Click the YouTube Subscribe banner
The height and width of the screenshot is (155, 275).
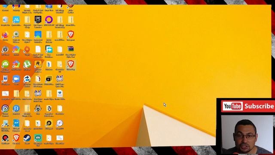[248, 106]
